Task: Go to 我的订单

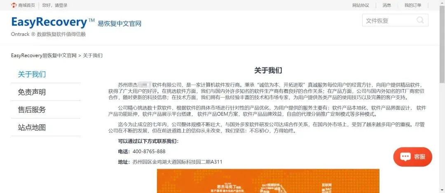Action: coord(412,5)
